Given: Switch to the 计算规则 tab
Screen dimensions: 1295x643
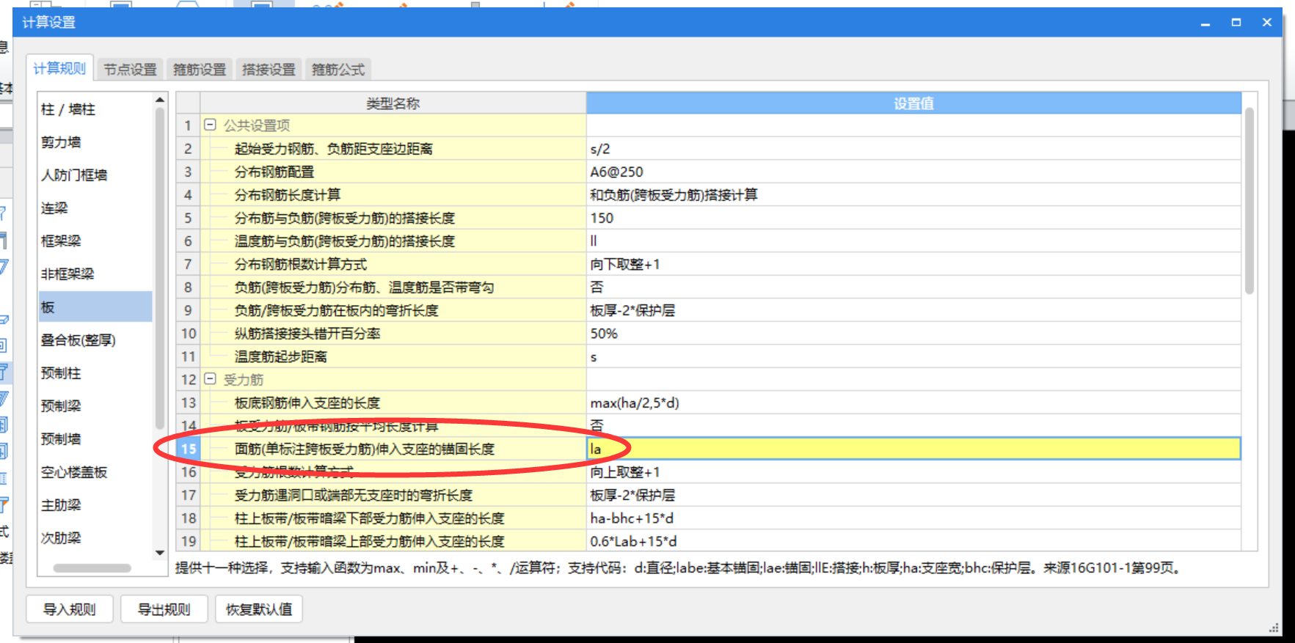Looking at the screenshot, I should click(59, 69).
